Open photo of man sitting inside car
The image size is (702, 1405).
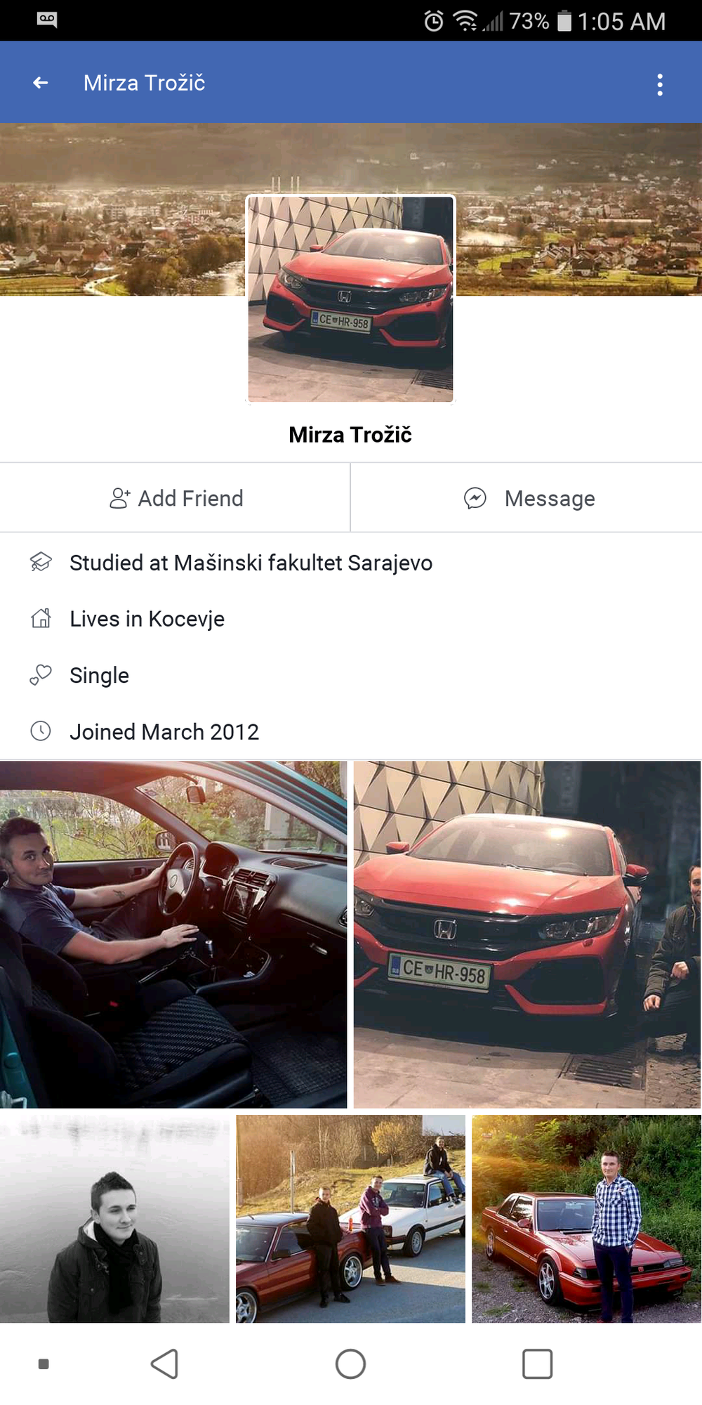(x=173, y=934)
